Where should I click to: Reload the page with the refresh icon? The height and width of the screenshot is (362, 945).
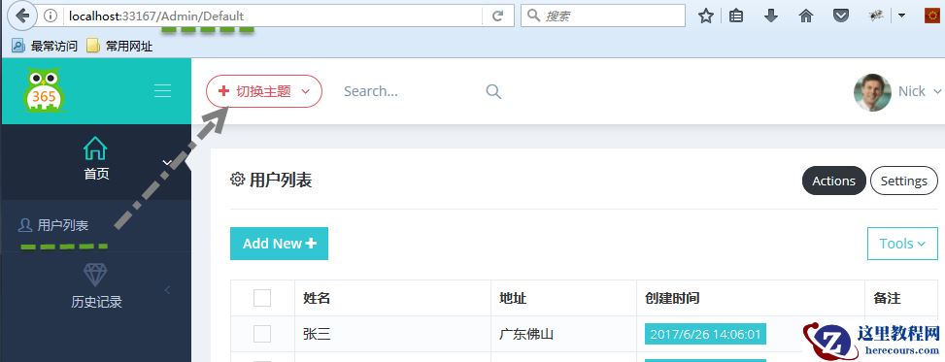(x=498, y=16)
